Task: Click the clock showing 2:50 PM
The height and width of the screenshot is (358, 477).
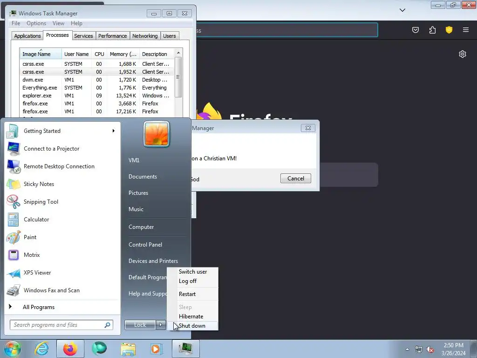Action: (453, 345)
